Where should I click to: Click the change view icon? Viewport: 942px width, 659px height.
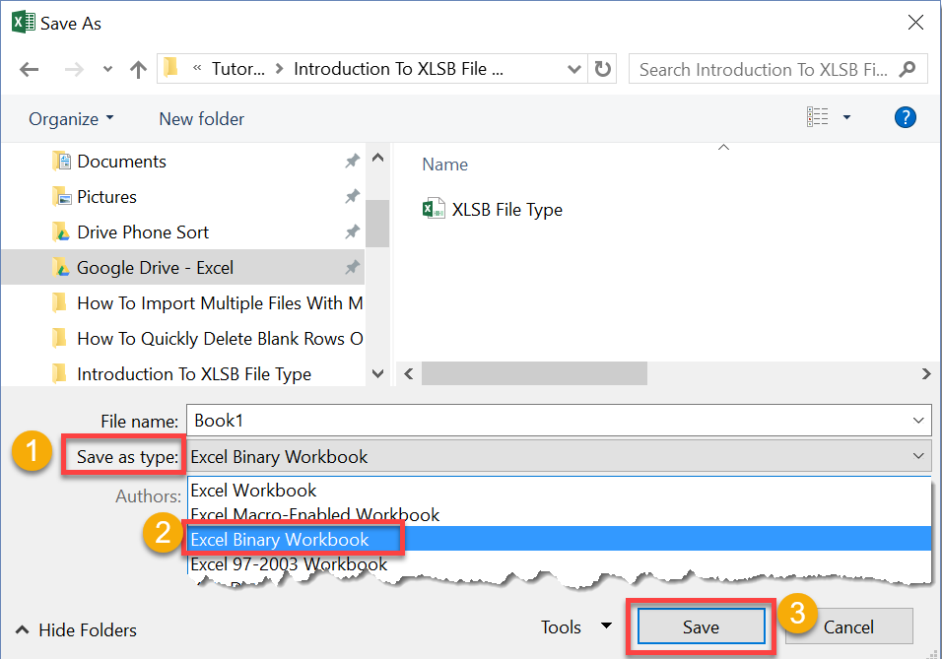click(819, 116)
